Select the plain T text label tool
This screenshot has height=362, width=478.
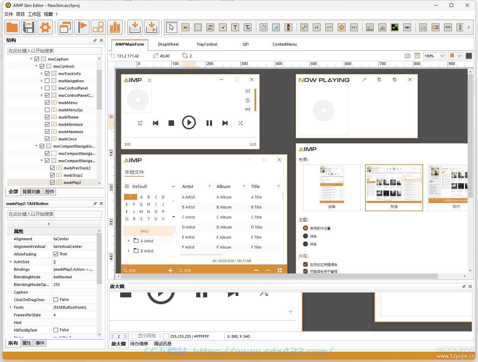click(x=235, y=27)
